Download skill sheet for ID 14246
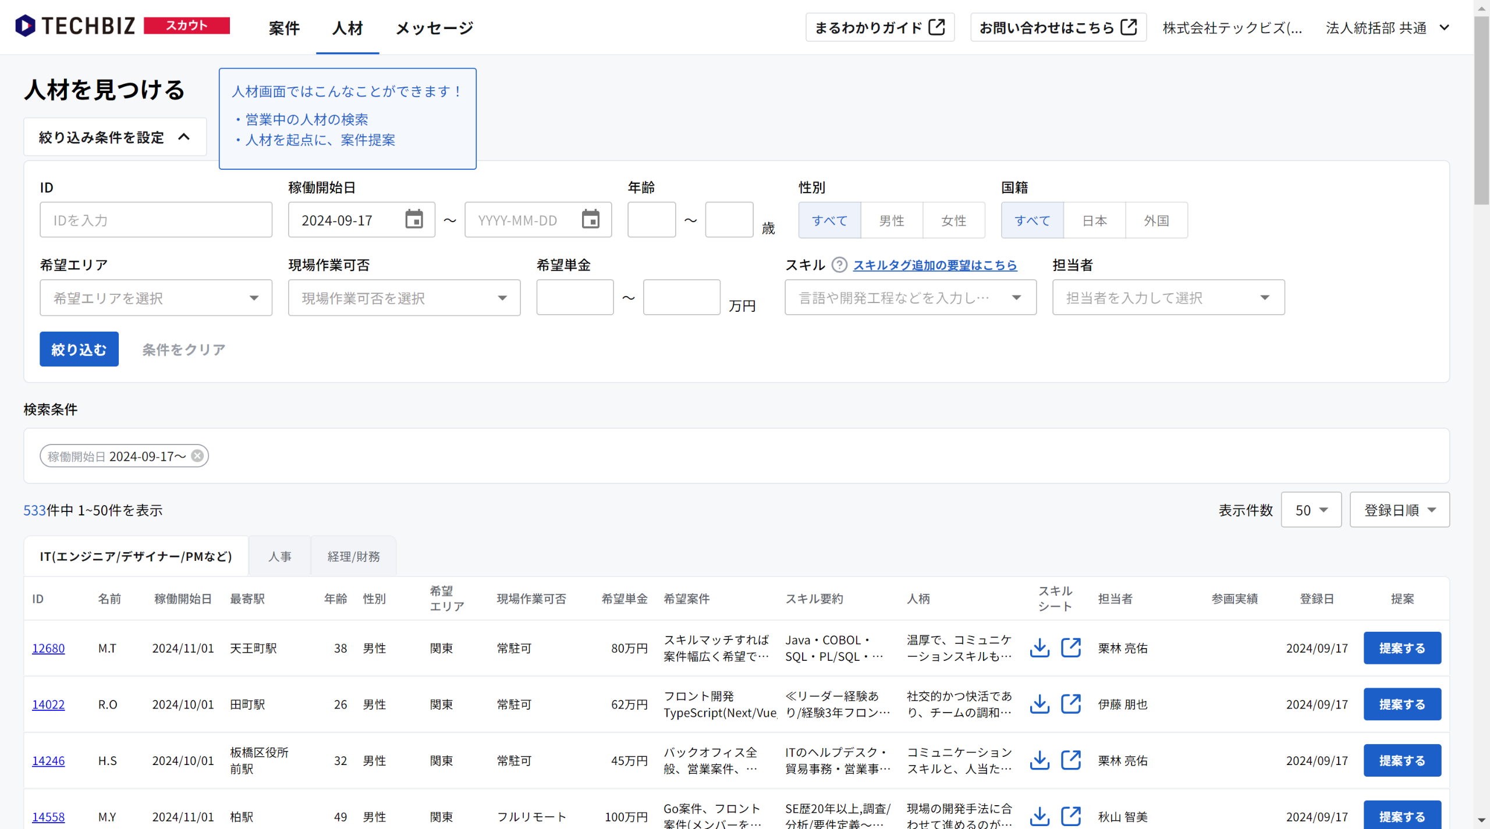Screen dimensions: 1490x829 coord(1040,760)
